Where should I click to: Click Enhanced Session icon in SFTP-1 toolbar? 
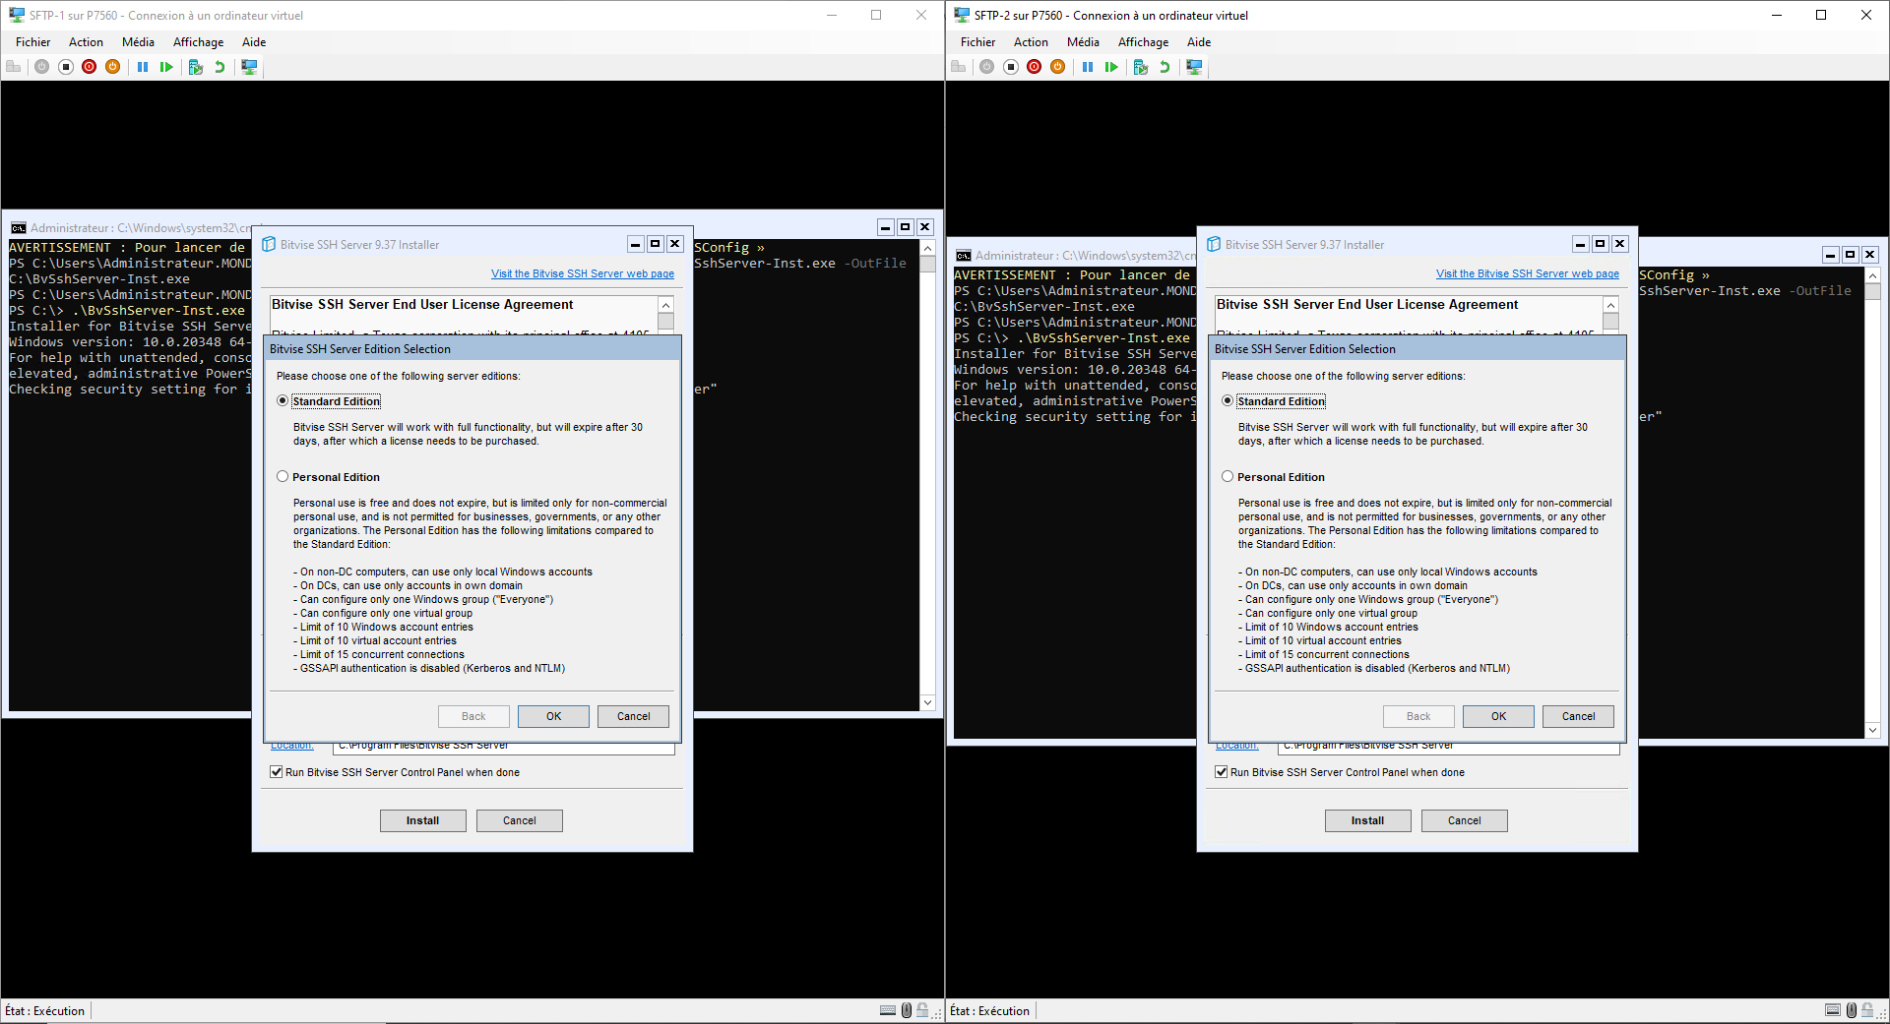click(249, 67)
